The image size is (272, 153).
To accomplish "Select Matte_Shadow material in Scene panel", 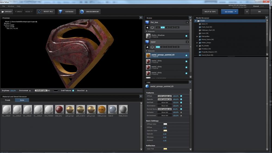I will click(x=167, y=36).
